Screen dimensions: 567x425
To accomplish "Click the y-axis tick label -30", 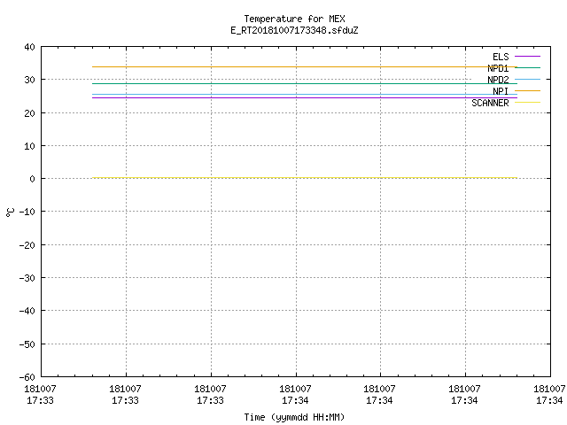I will (27, 278).
